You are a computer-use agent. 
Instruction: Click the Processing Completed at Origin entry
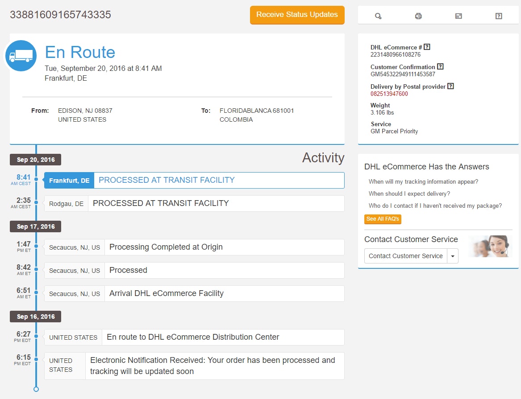[x=194, y=247]
